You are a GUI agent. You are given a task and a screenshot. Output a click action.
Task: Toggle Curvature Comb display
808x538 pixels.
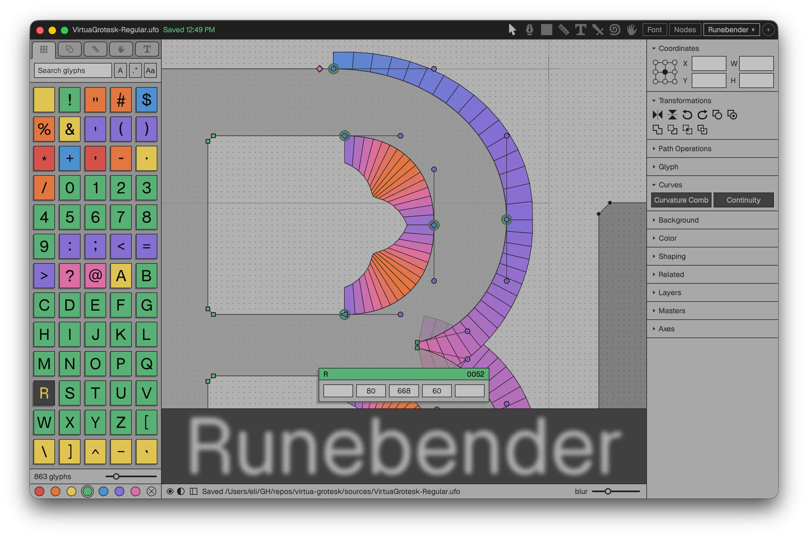pyautogui.click(x=681, y=200)
